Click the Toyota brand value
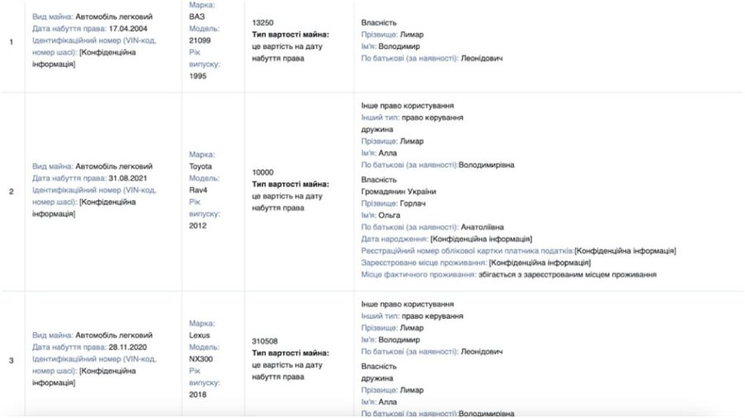This screenshot has height=418, width=745. click(x=200, y=166)
